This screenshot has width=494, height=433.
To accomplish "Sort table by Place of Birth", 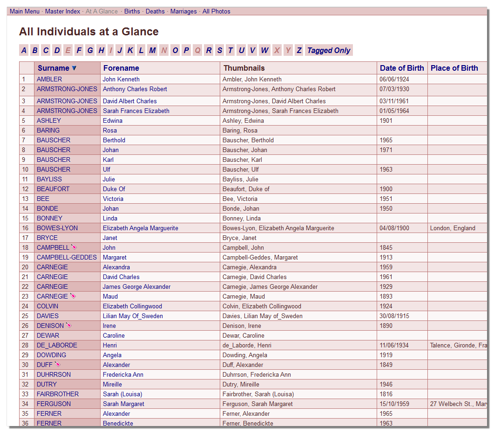I will pos(454,68).
